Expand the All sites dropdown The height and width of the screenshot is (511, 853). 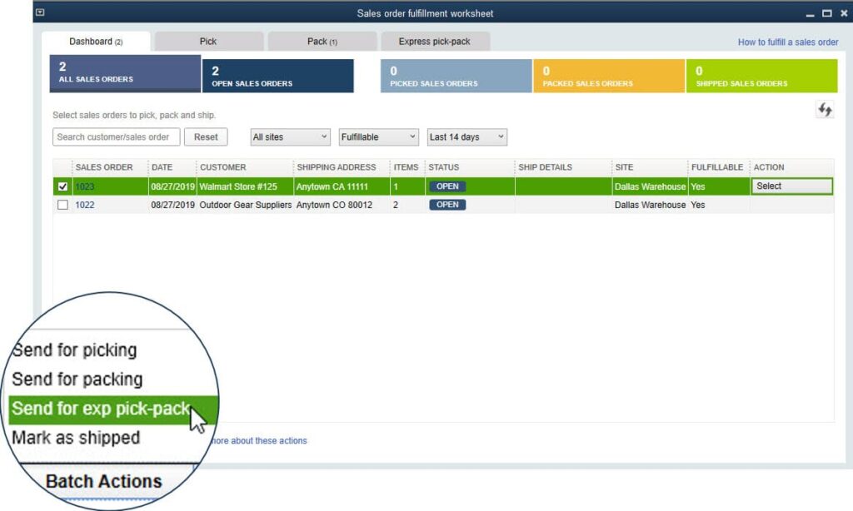coord(290,137)
